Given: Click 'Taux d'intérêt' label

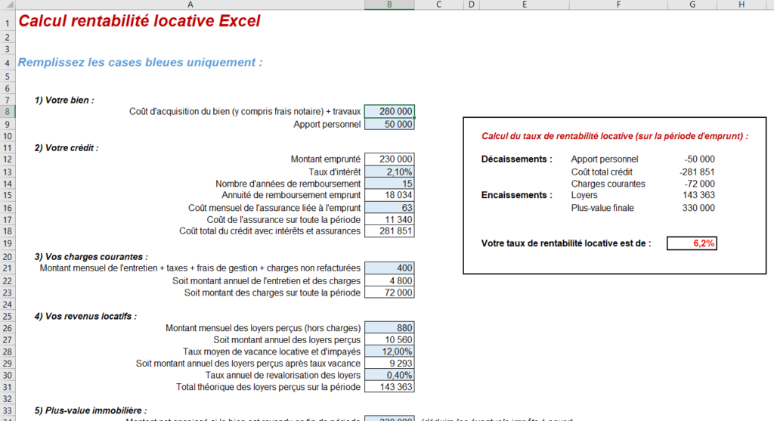Looking at the screenshot, I should pyautogui.click(x=335, y=172).
